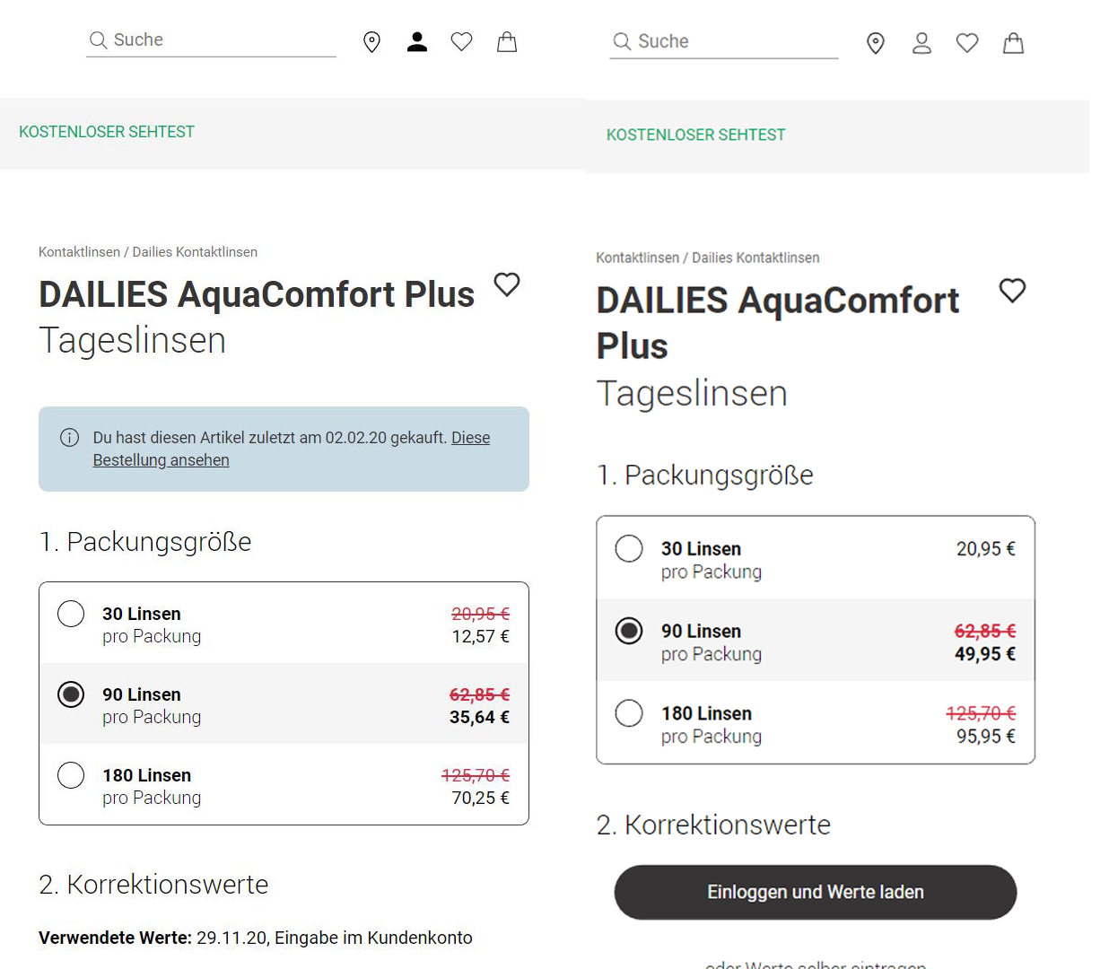The width and height of the screenshot is (1109, 969).
Task: Open shopping bag in right header
Action: [1013, 43]
